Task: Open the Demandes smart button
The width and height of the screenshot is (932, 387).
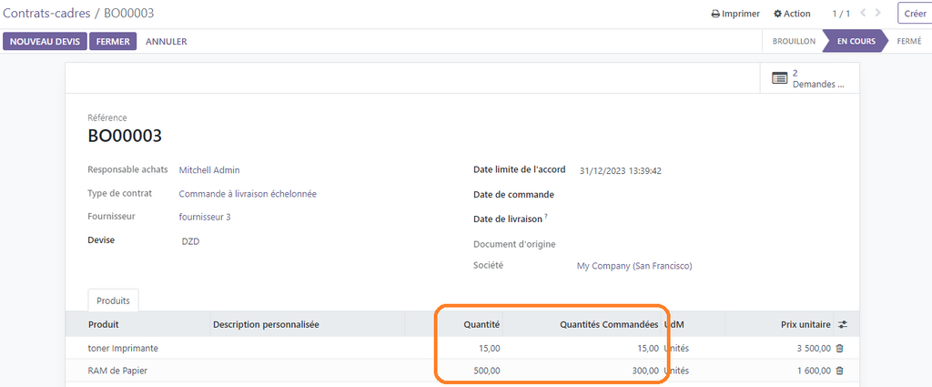Action: [809, 78]
